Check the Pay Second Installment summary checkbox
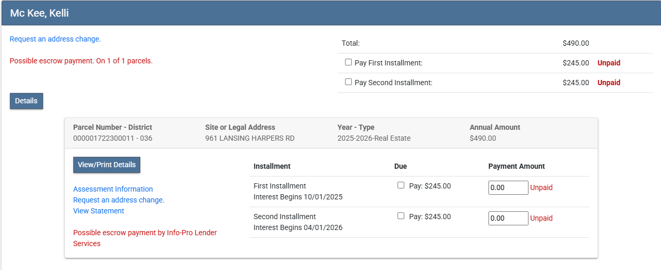This screenshot has width=661, height=270. pos(348,82)
